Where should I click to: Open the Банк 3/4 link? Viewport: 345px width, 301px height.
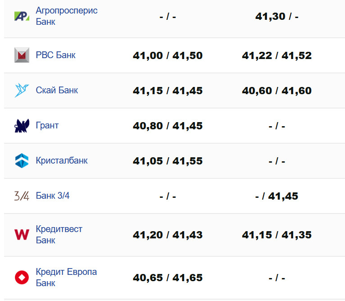pyautogui.click(x=53, y=196)
